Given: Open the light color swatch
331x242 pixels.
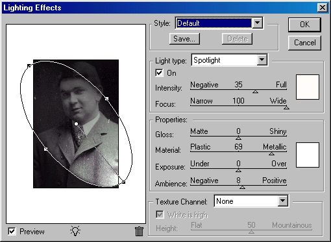Looking at the screenshot, I should (308, 87).
